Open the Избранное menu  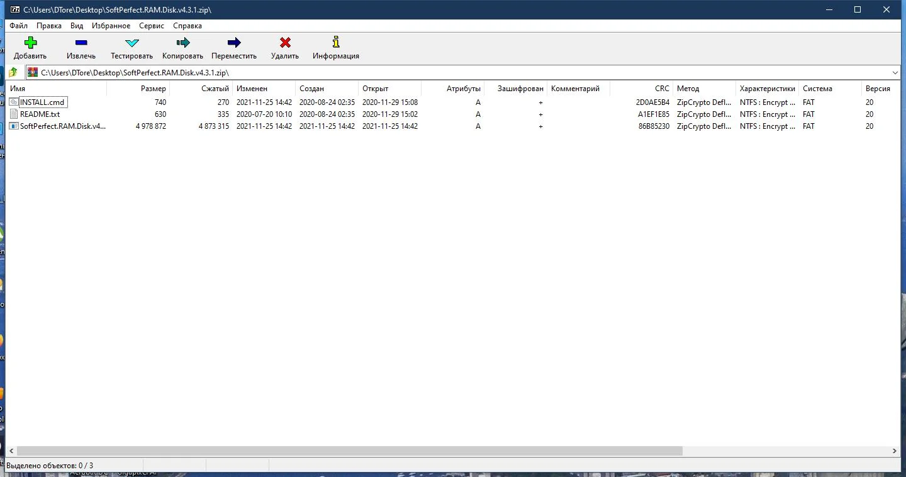tap(111, 26)
